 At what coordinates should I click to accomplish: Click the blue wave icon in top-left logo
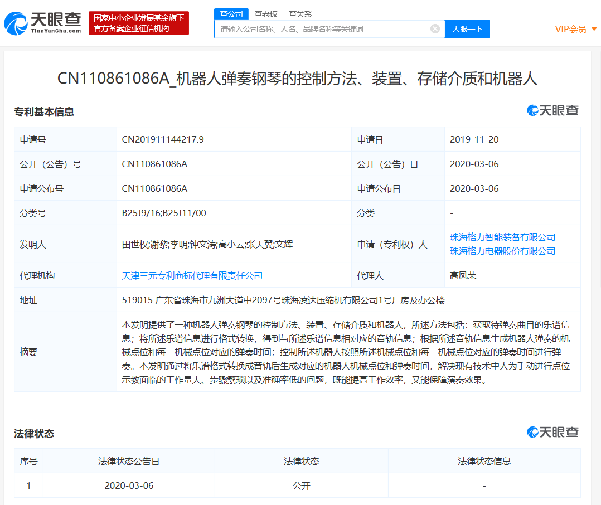[17, 22]
